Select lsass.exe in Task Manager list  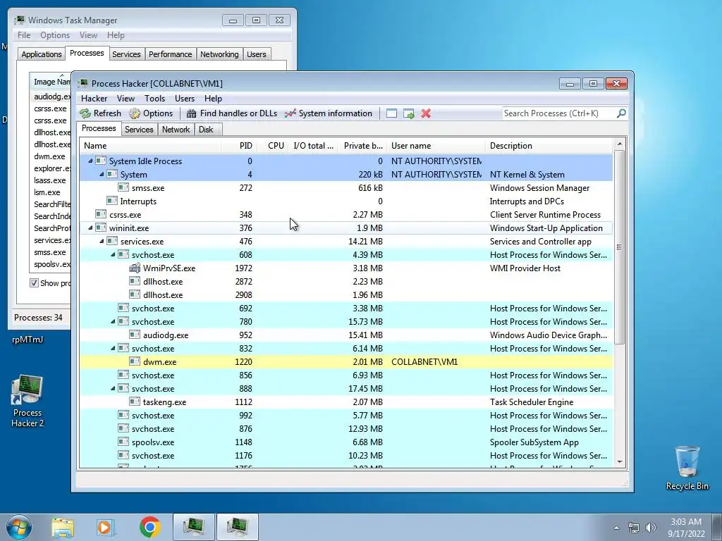pyautogui.click(x=50, y=180)
